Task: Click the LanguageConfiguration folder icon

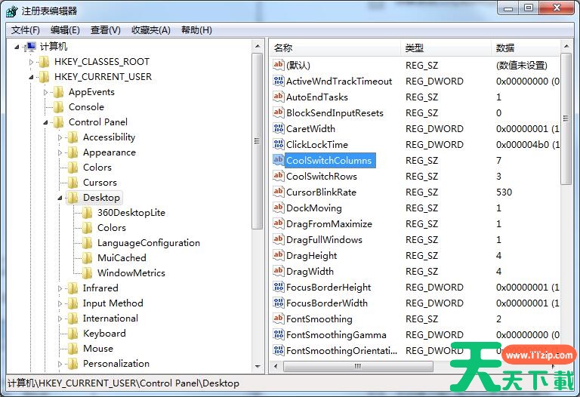Action: [88, 243]
